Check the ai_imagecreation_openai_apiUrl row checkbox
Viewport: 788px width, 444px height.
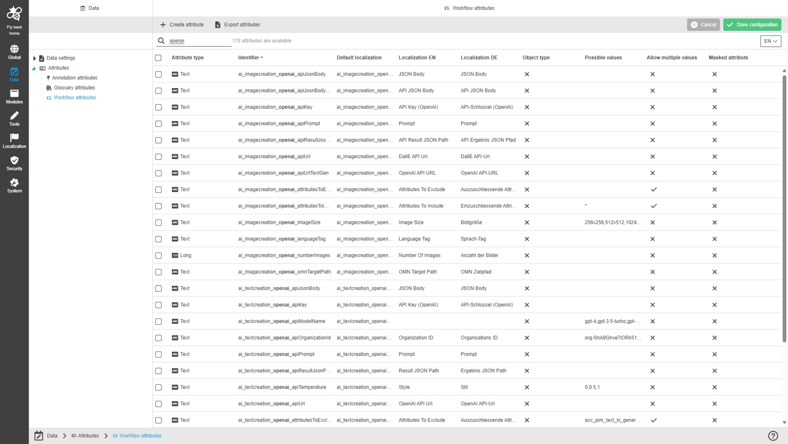[159, 157]
